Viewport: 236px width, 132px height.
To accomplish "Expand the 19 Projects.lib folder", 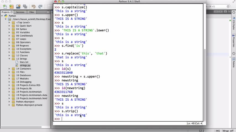I will tap(9, 88).
